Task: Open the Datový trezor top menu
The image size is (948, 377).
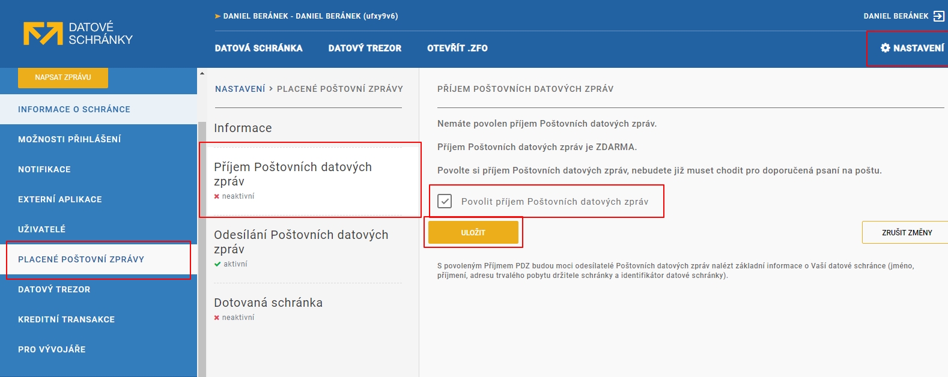Action: coord(365,48)
